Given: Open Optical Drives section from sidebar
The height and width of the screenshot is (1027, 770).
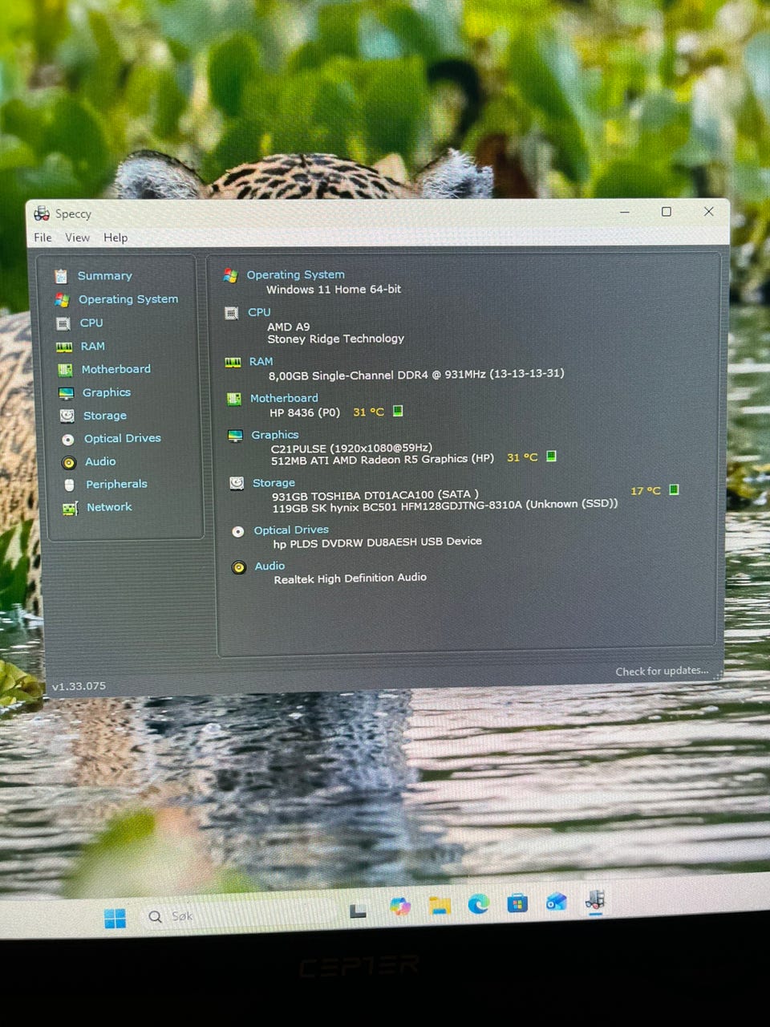Looking at the screenshot, I should (123, 438).
